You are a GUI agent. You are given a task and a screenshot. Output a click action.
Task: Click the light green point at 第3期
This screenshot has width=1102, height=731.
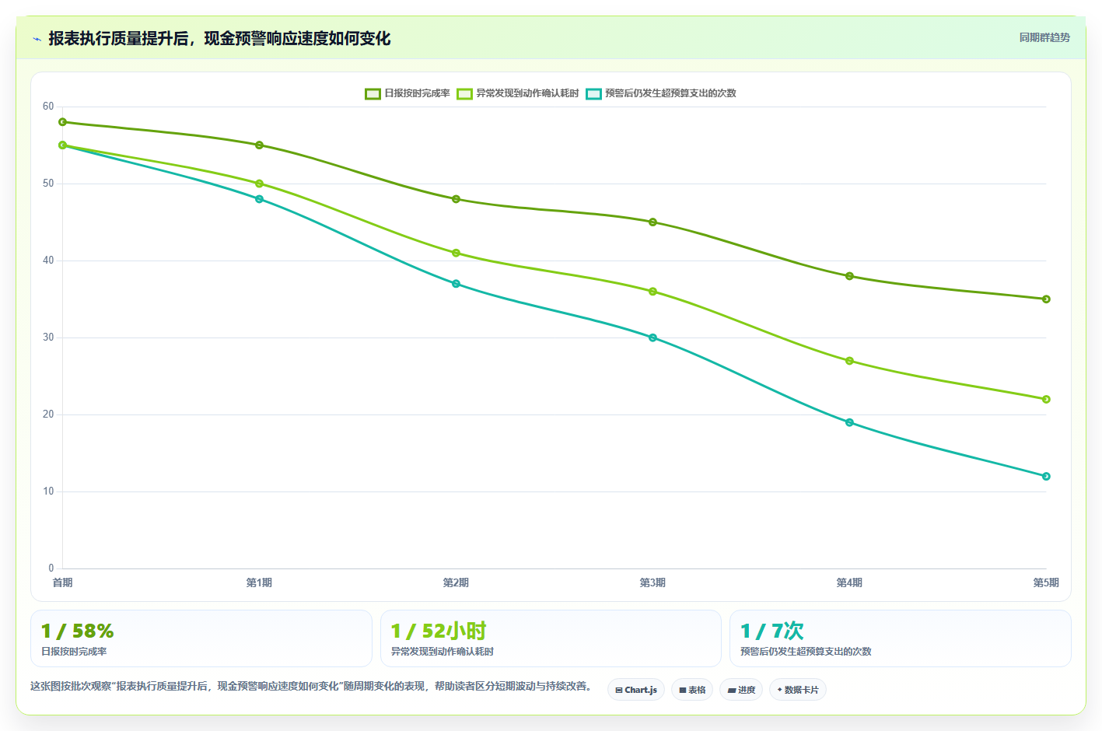(653, 292)
